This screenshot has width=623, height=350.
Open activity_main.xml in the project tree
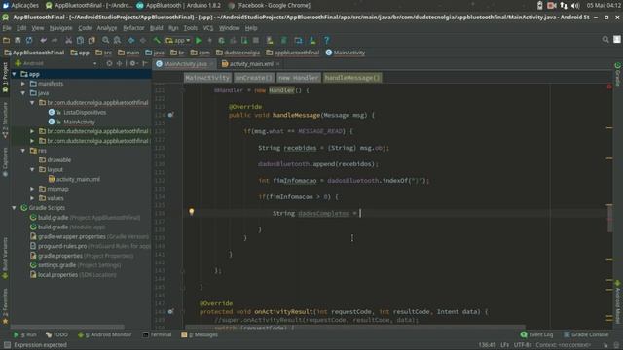click(78, 179)
